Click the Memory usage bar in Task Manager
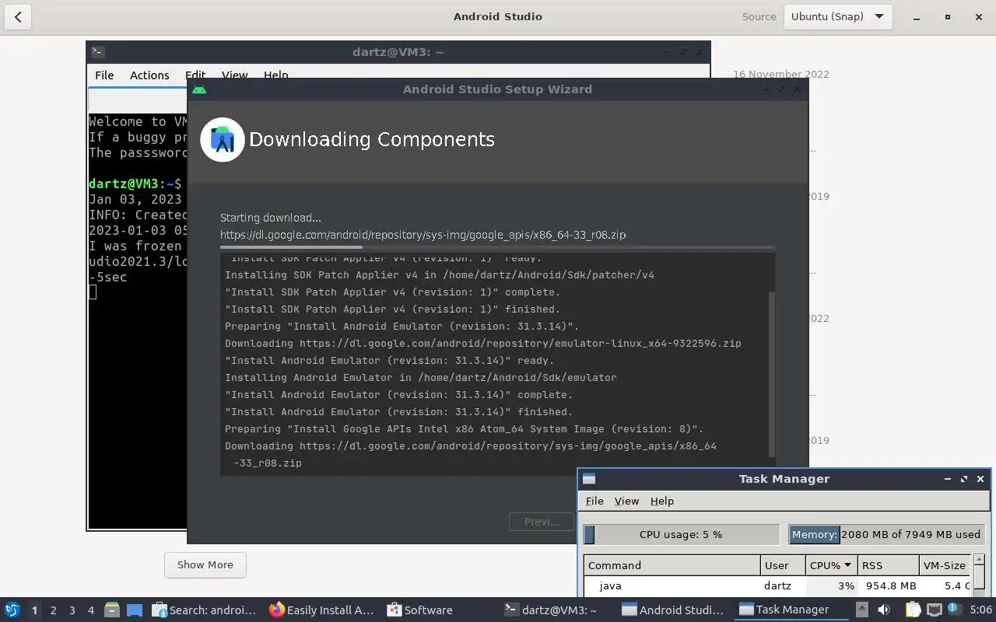 [887, 534]
